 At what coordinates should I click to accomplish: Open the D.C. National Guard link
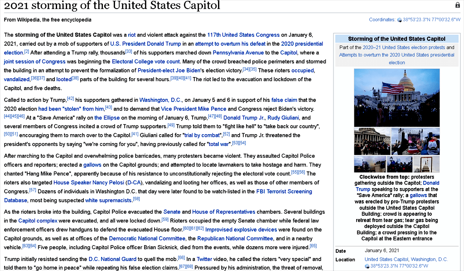tap(110, 259)
